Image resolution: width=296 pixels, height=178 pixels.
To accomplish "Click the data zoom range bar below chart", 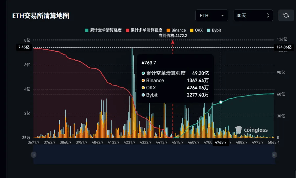I will (x=154, y=155).
